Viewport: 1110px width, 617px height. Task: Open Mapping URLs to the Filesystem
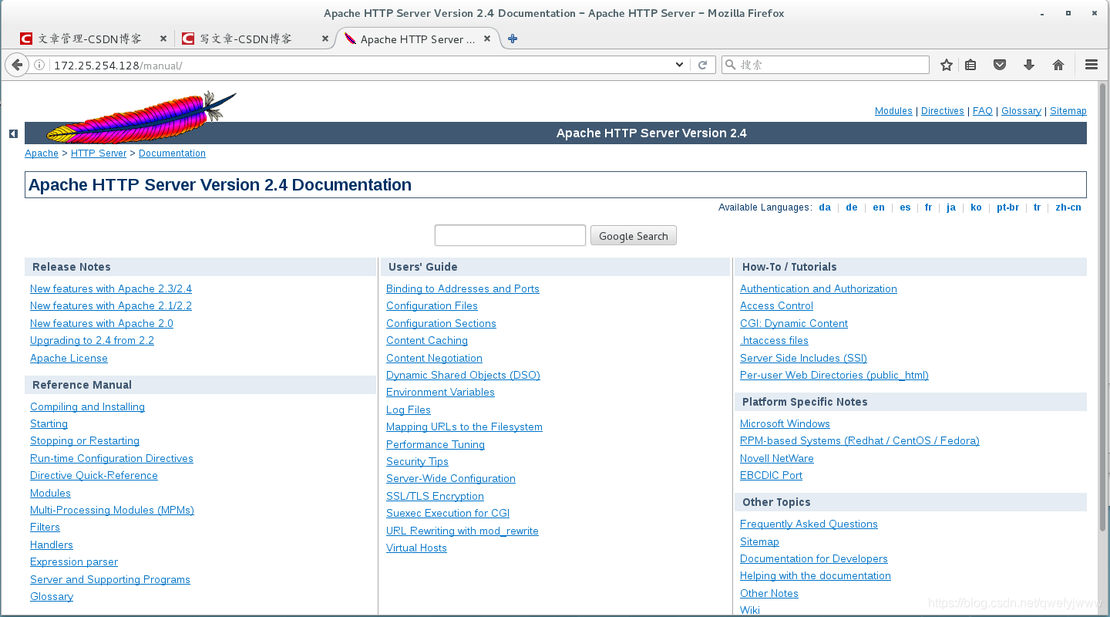click(464, 427)
